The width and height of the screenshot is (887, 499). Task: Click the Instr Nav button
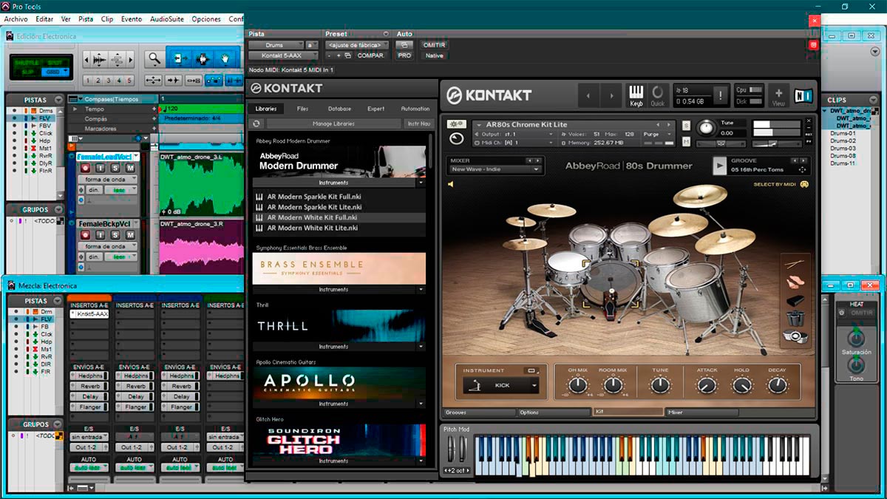(x=418, y=123)
